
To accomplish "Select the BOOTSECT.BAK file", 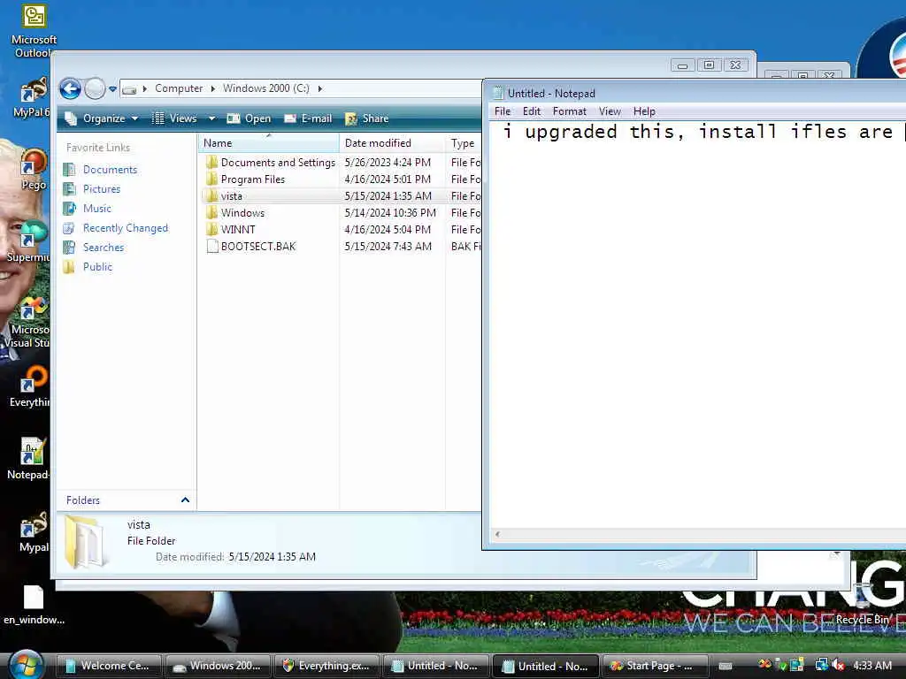I will (257, 247).
